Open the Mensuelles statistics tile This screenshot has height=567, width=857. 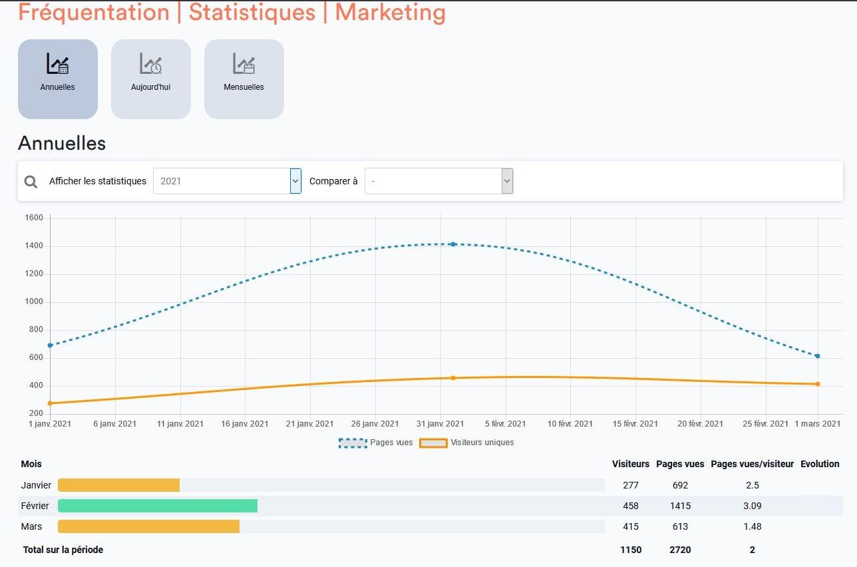[244, 79]
